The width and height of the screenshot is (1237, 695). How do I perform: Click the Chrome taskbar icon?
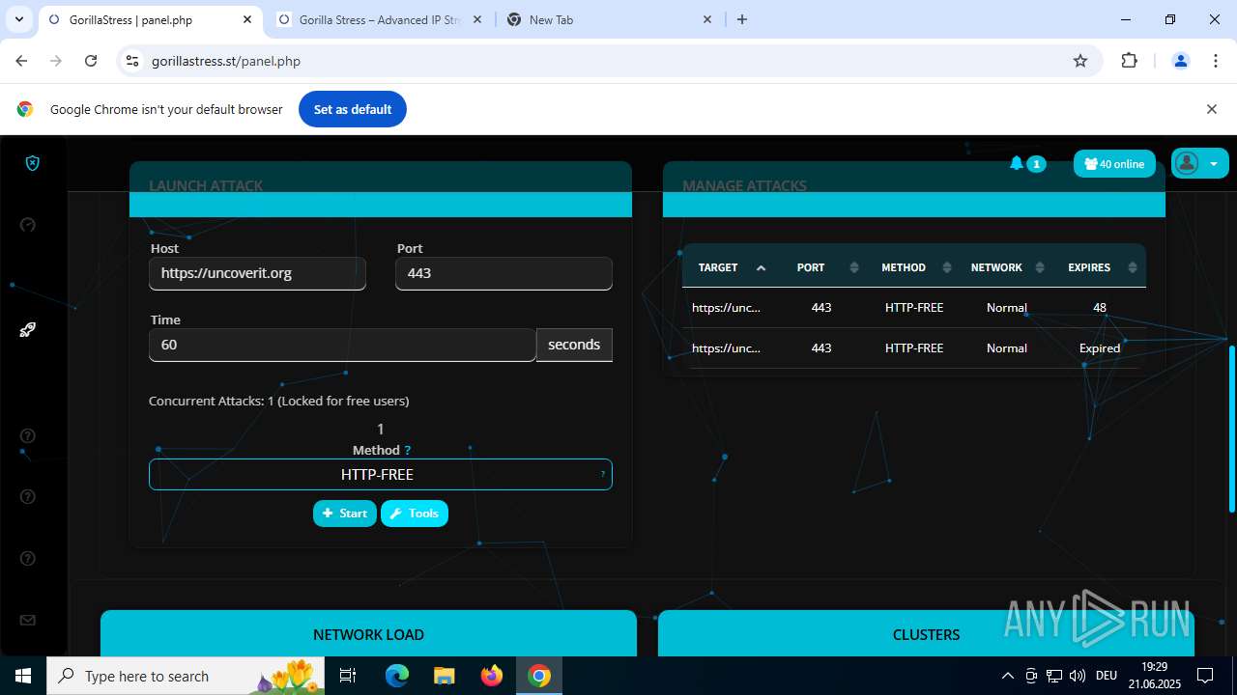click(x=539, y=676)
